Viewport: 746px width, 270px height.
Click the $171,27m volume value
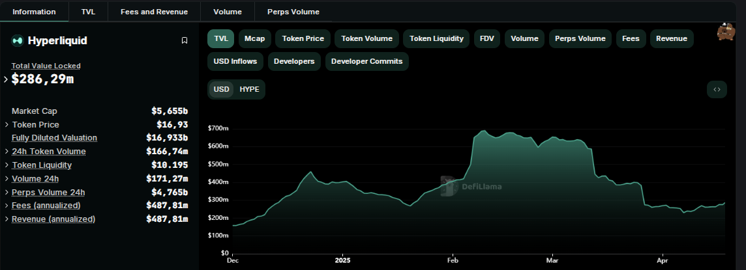point(167,179)
